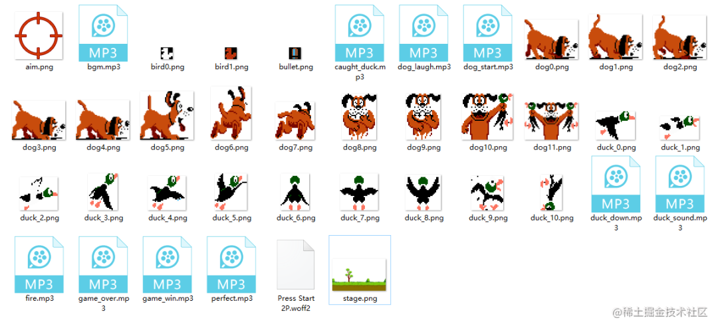
Task: Click the file name text "duck_6.png"
Action: pyautogui.click(x=296, y=218)
